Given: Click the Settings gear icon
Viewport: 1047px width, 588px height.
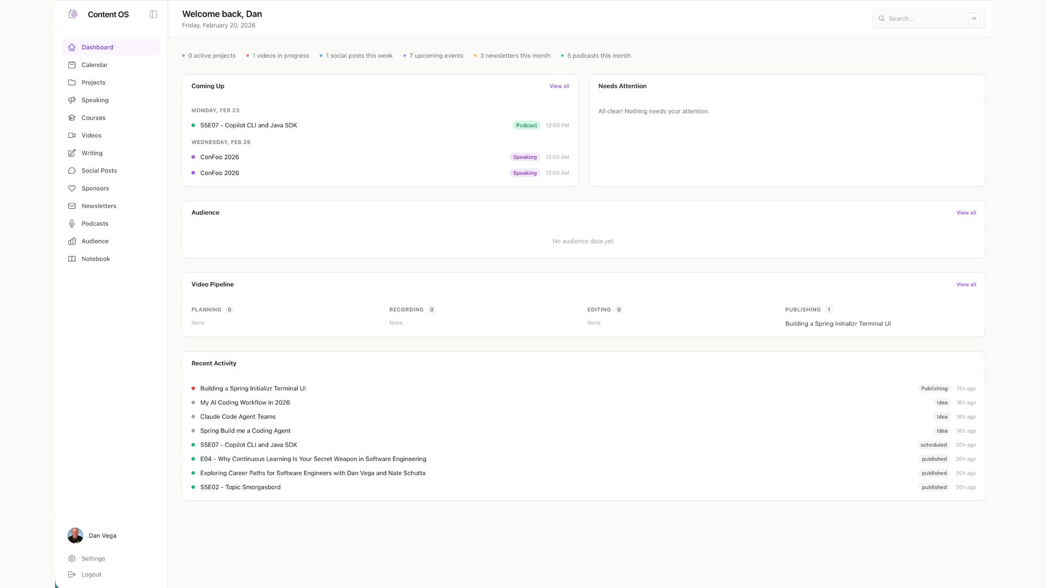Looking at the screenshot, I should [71, 559].
